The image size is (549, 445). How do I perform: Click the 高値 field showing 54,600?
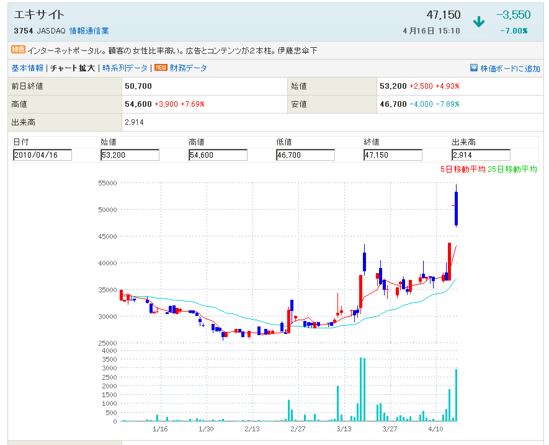[218, 155]
